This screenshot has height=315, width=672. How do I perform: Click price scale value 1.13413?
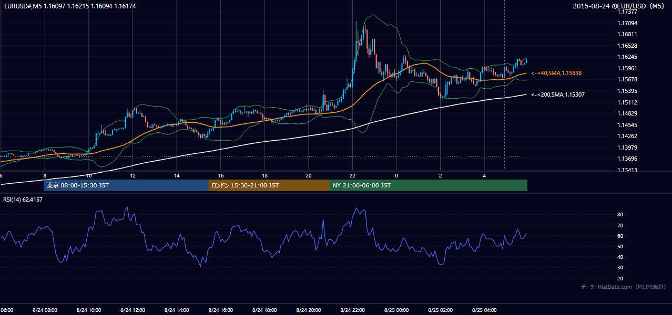627,170
